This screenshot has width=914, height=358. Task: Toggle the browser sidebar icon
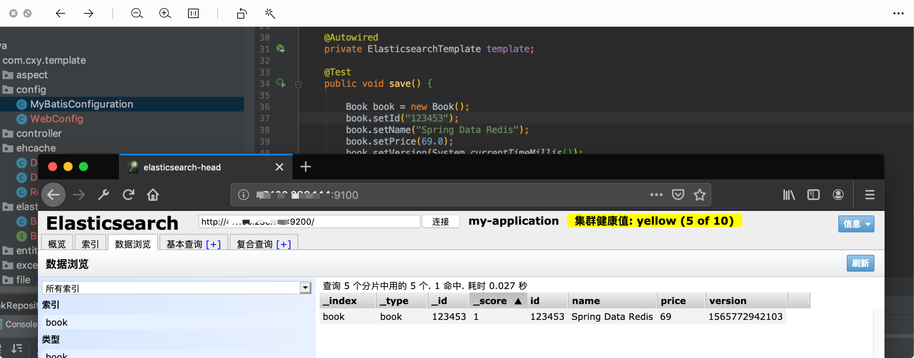813,194
